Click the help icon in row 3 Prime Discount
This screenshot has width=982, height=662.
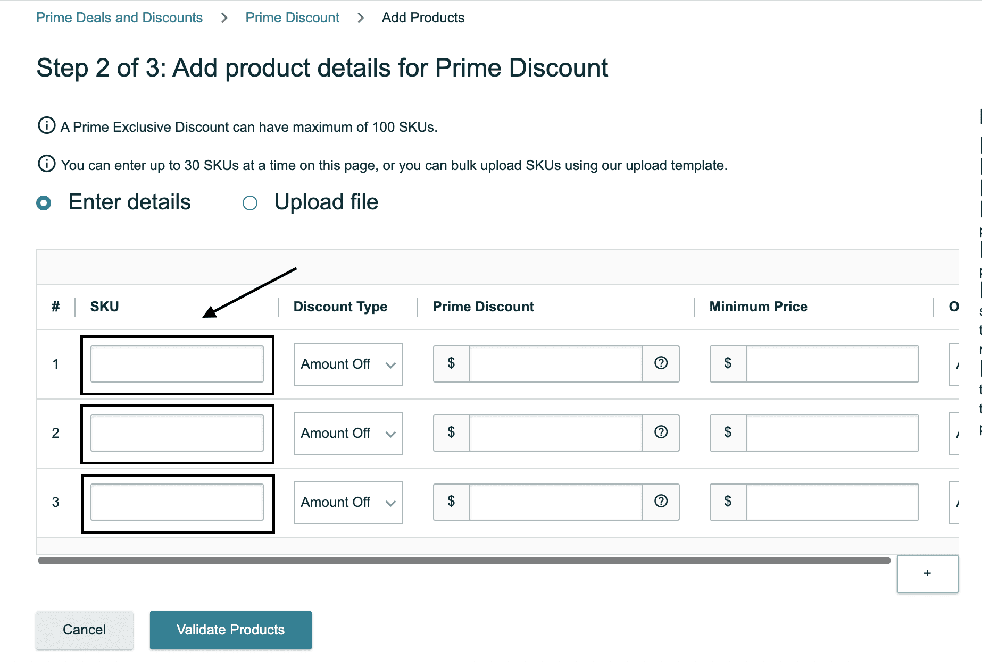[x=661, y=502]
